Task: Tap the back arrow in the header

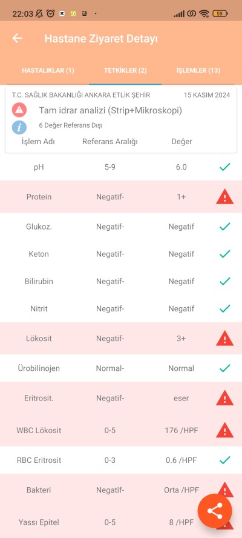Action: (17, 38)
